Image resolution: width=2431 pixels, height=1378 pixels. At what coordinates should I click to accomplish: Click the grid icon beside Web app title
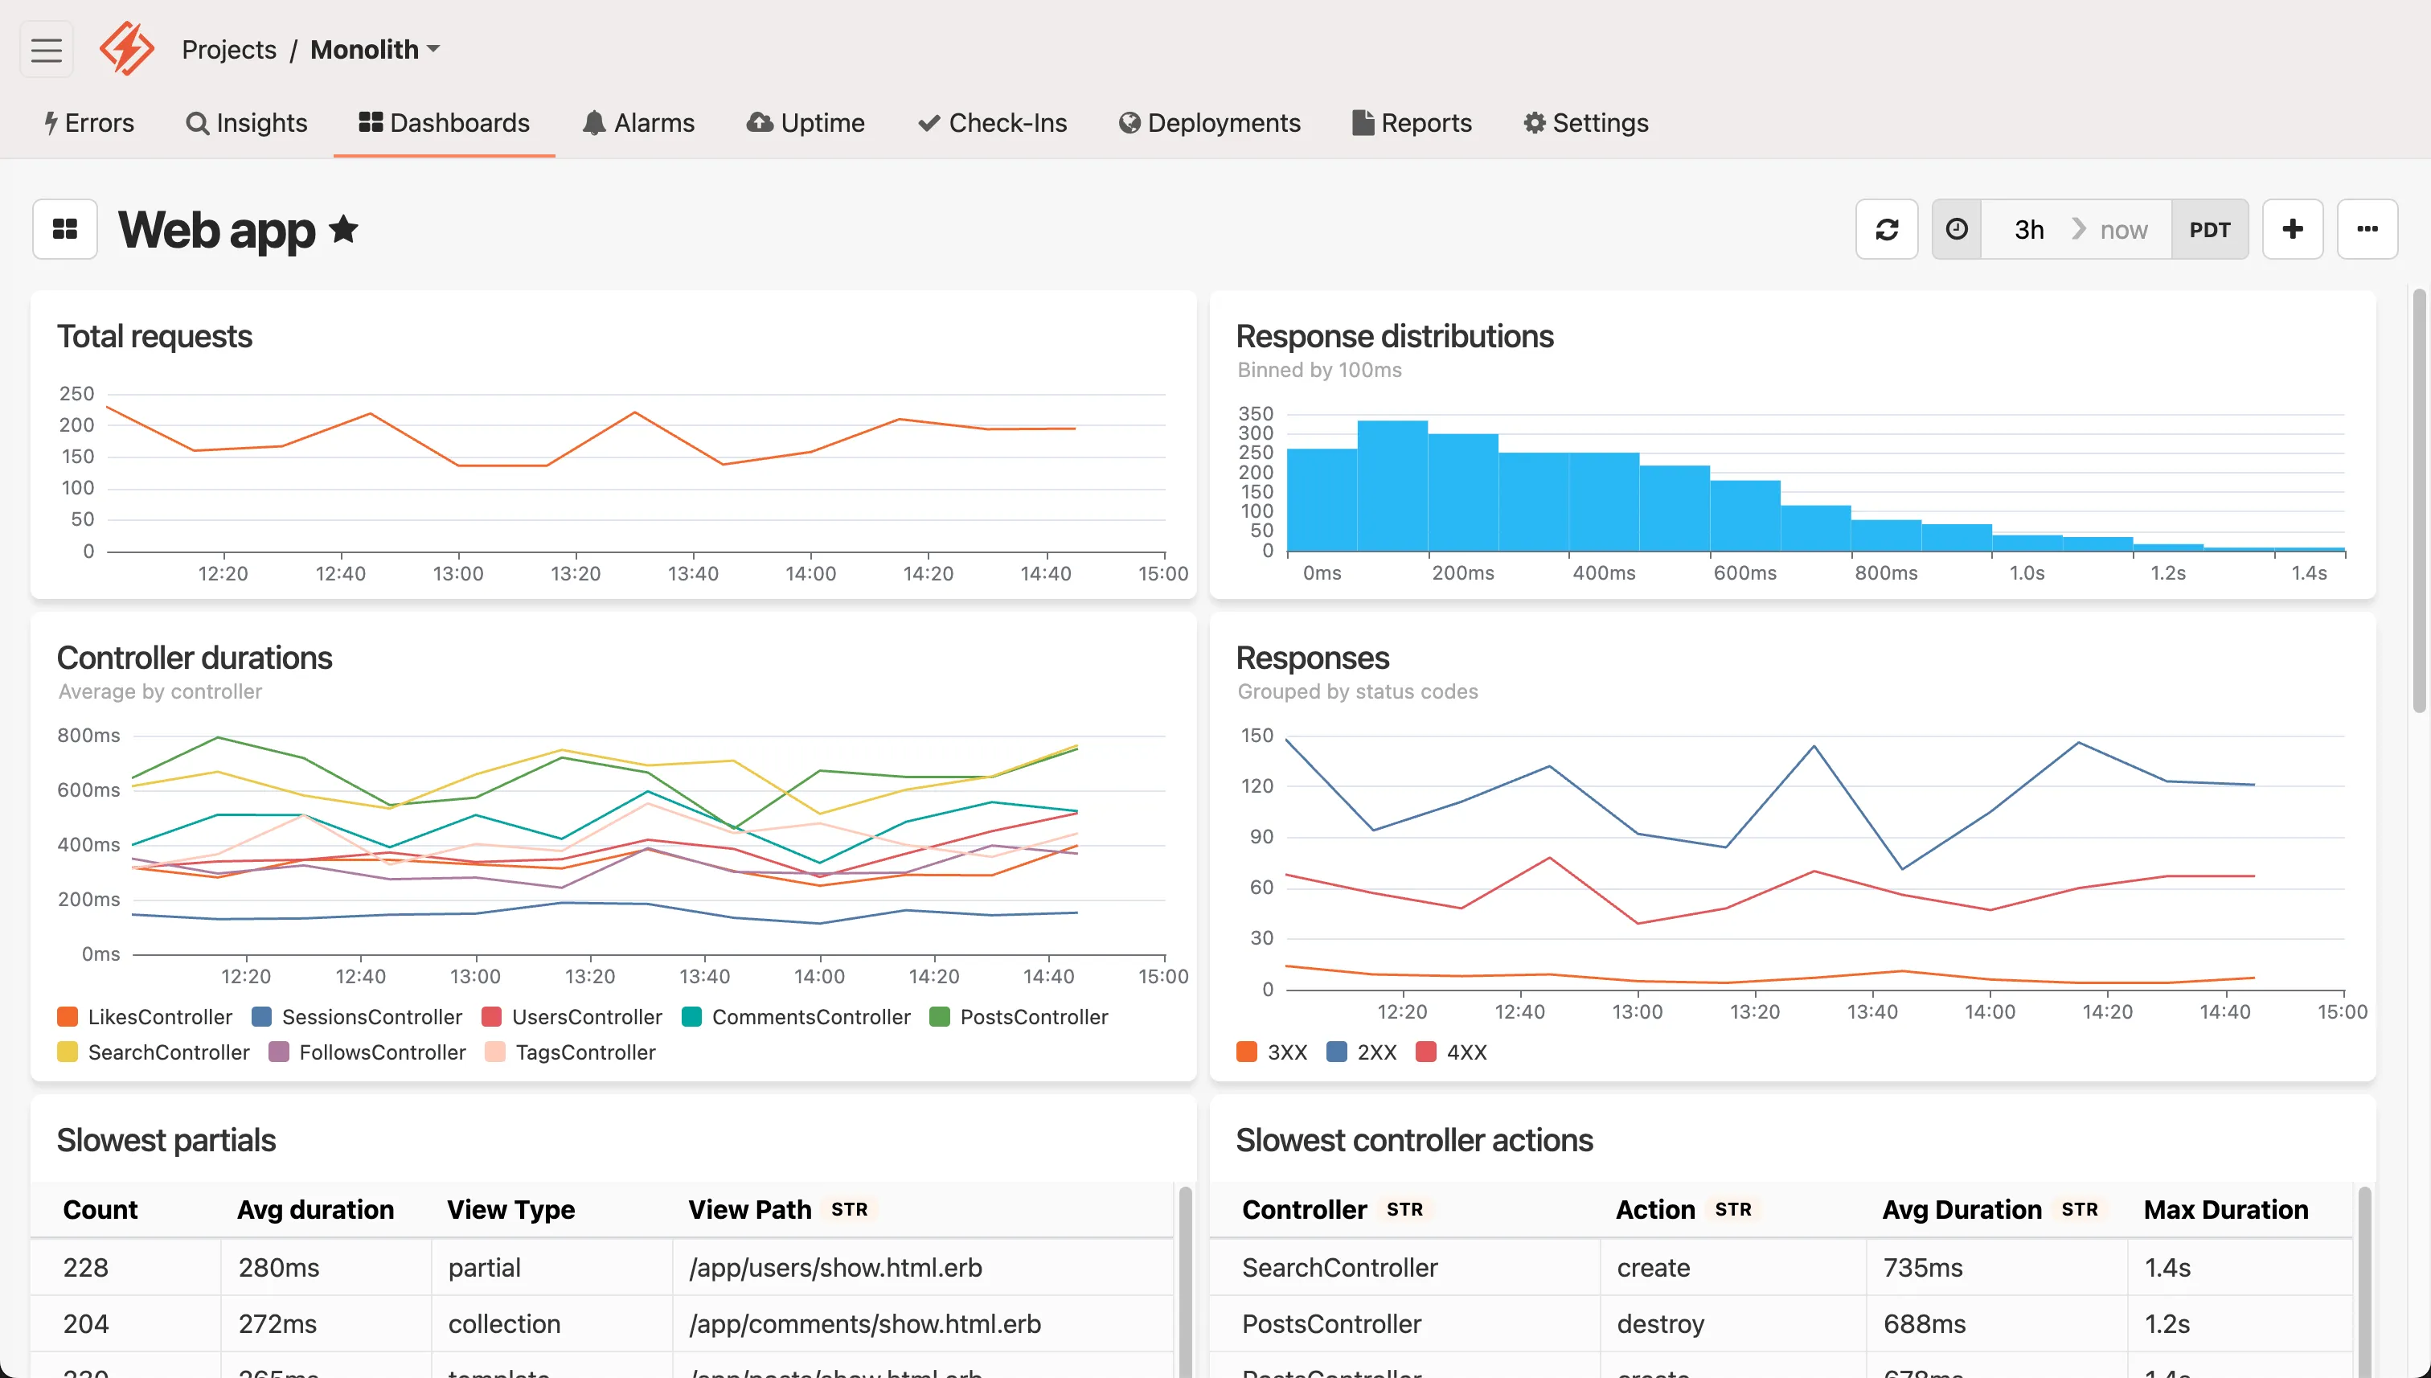[64, 229]
